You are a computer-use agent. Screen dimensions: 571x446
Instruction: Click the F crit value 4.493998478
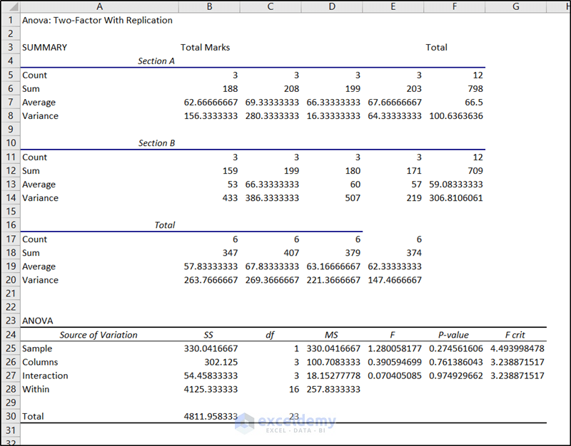coord(517,348)
